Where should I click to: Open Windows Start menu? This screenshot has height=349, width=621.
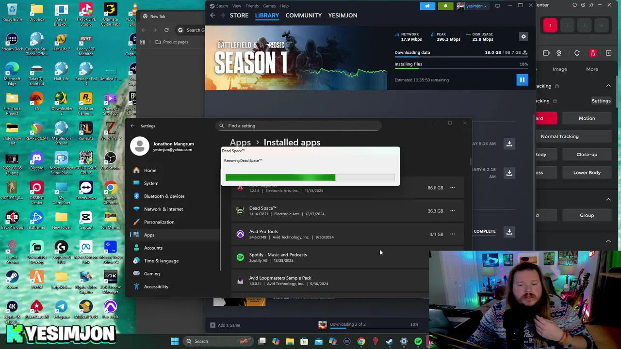point(175,341)
